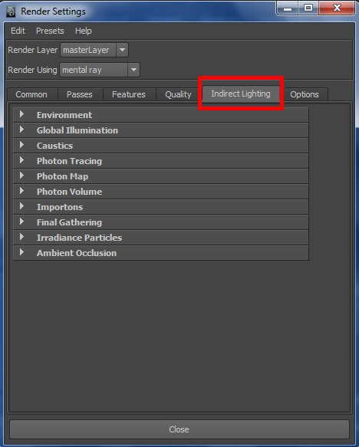Expand the Environment section arrow

click(21, 114)
